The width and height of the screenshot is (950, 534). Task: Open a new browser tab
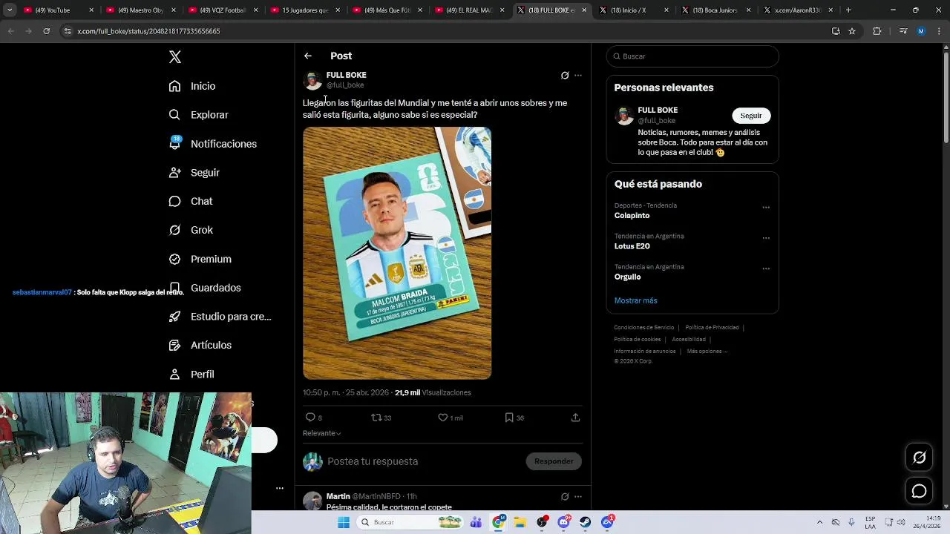[848, 10]
